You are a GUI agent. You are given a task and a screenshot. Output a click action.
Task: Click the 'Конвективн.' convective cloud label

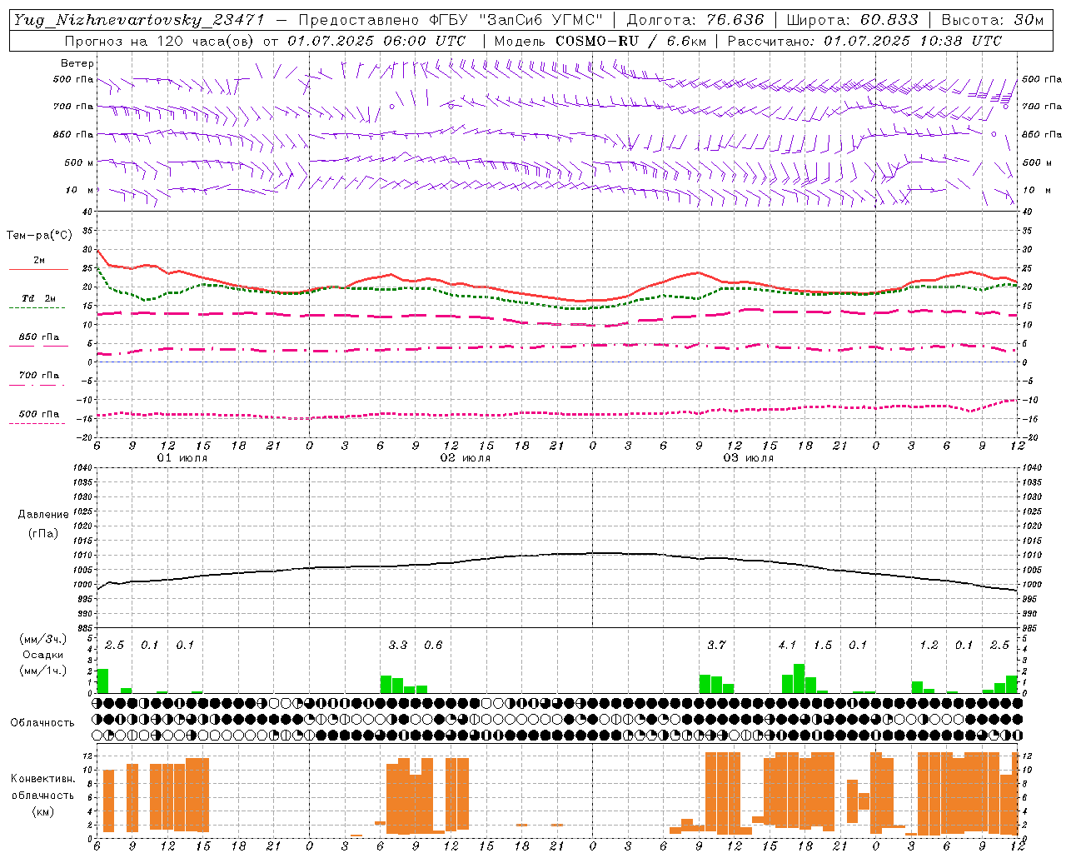(x=43, y=779)
